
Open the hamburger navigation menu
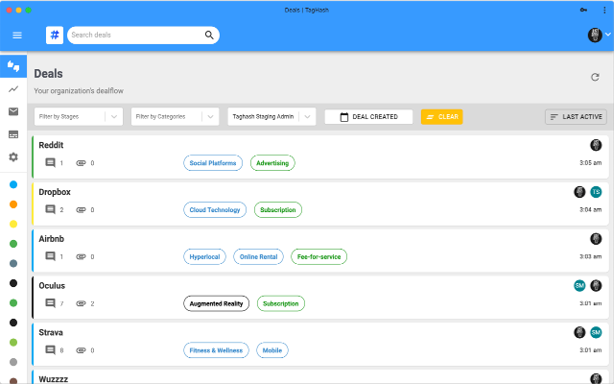17,36
